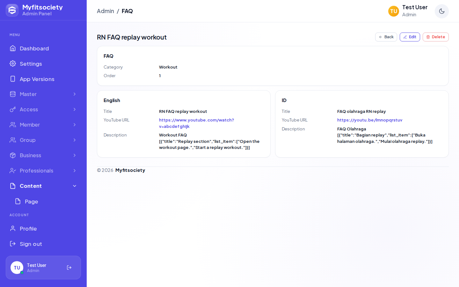
Task: Click the Edit button
Action: [410, 37]
